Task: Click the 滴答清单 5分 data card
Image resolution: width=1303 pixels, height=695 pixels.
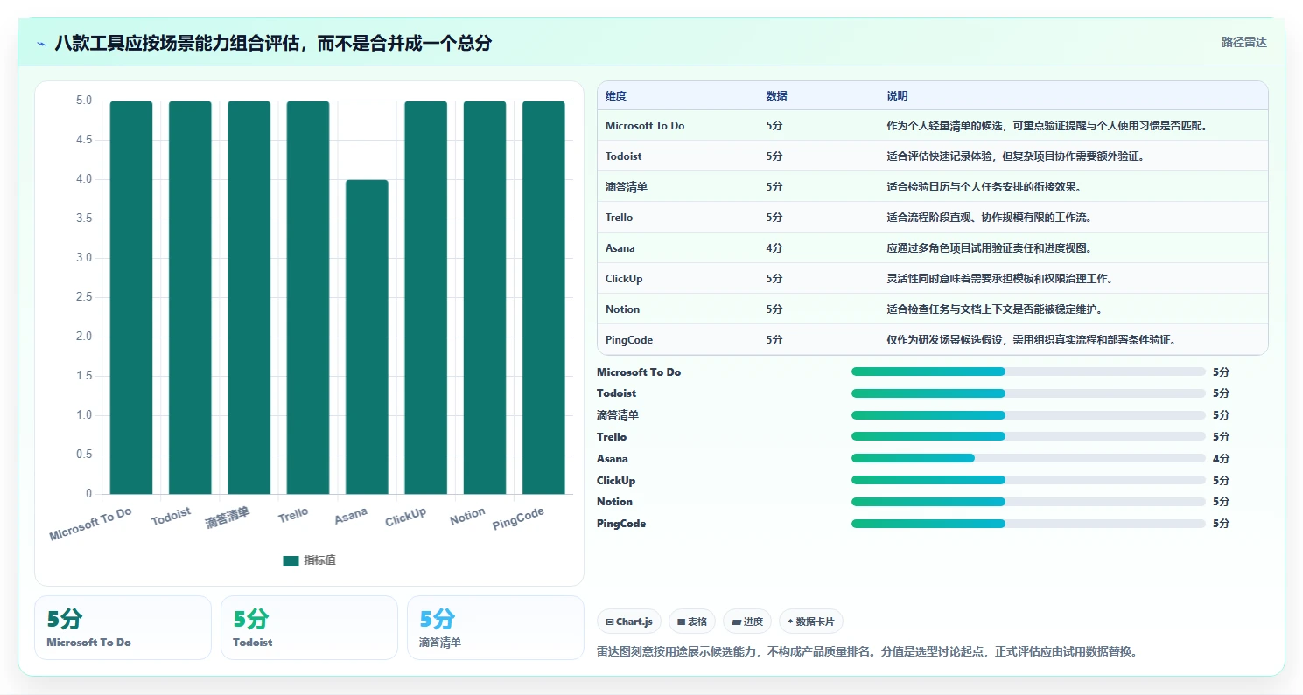Action: coord(495,628)
